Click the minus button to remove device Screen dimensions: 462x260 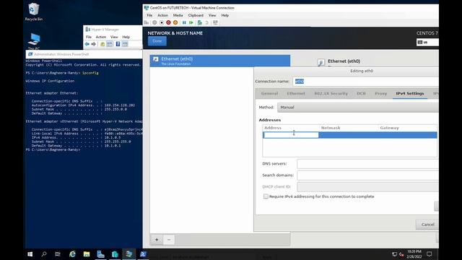pyautogui.click(x=169, y=240)
